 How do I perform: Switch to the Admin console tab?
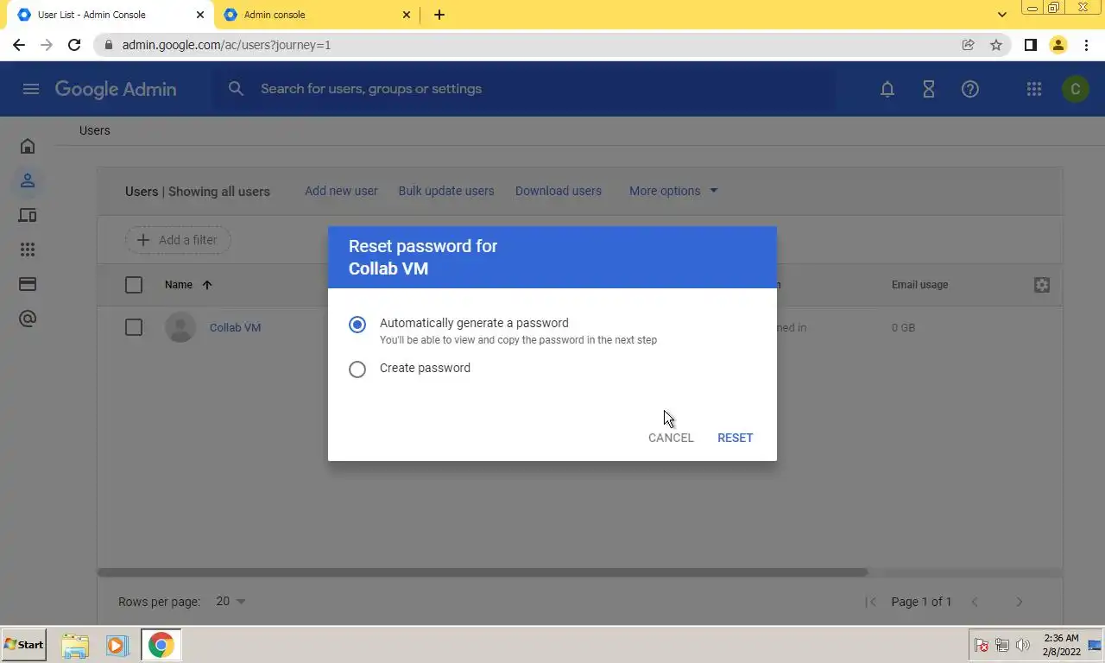coord(315,15)
